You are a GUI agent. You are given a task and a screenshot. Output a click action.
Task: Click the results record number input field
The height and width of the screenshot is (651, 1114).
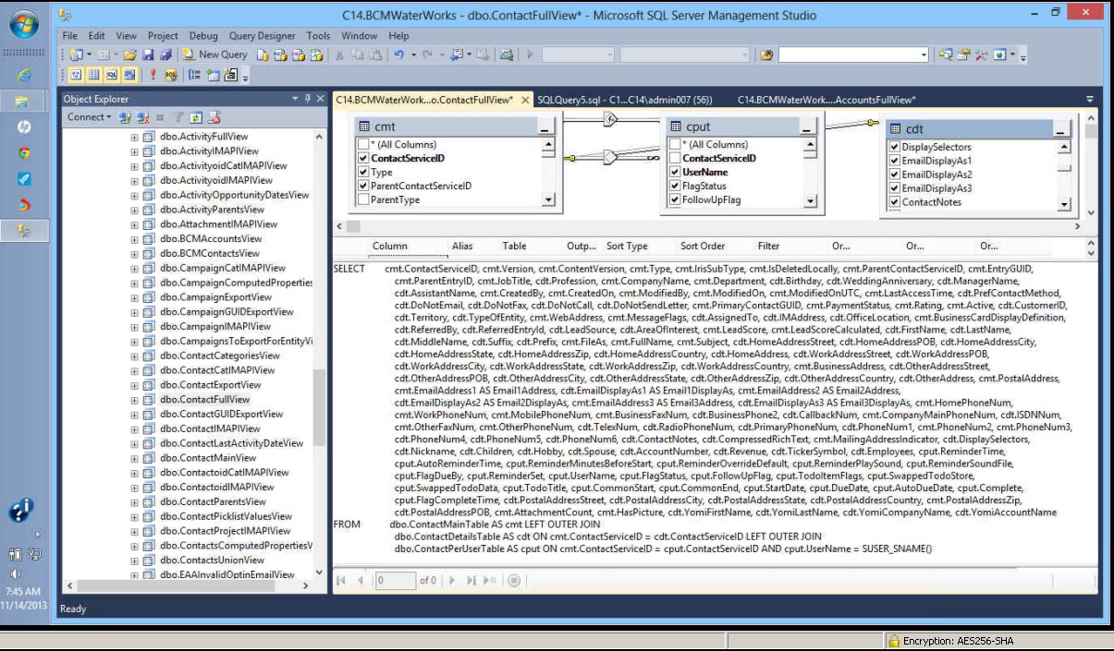tap(396, 581)
